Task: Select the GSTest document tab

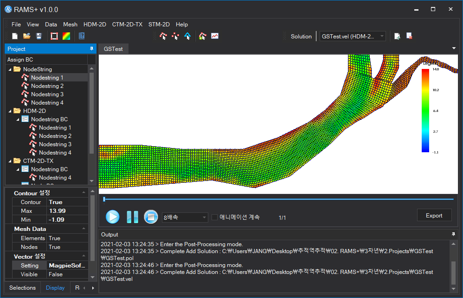Action: (113, 49)
